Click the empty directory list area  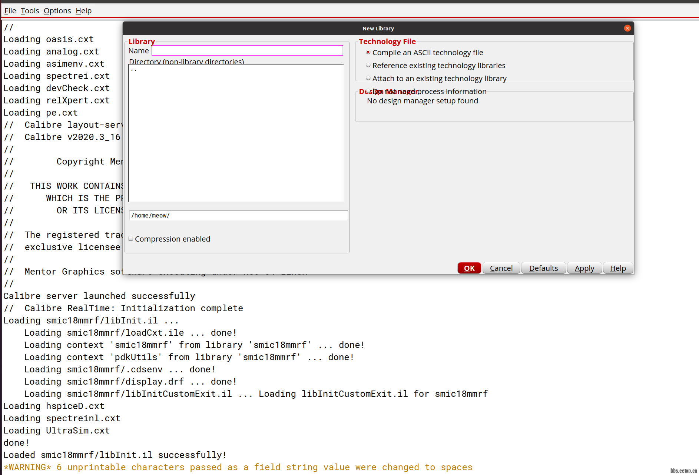click(236, 141)
